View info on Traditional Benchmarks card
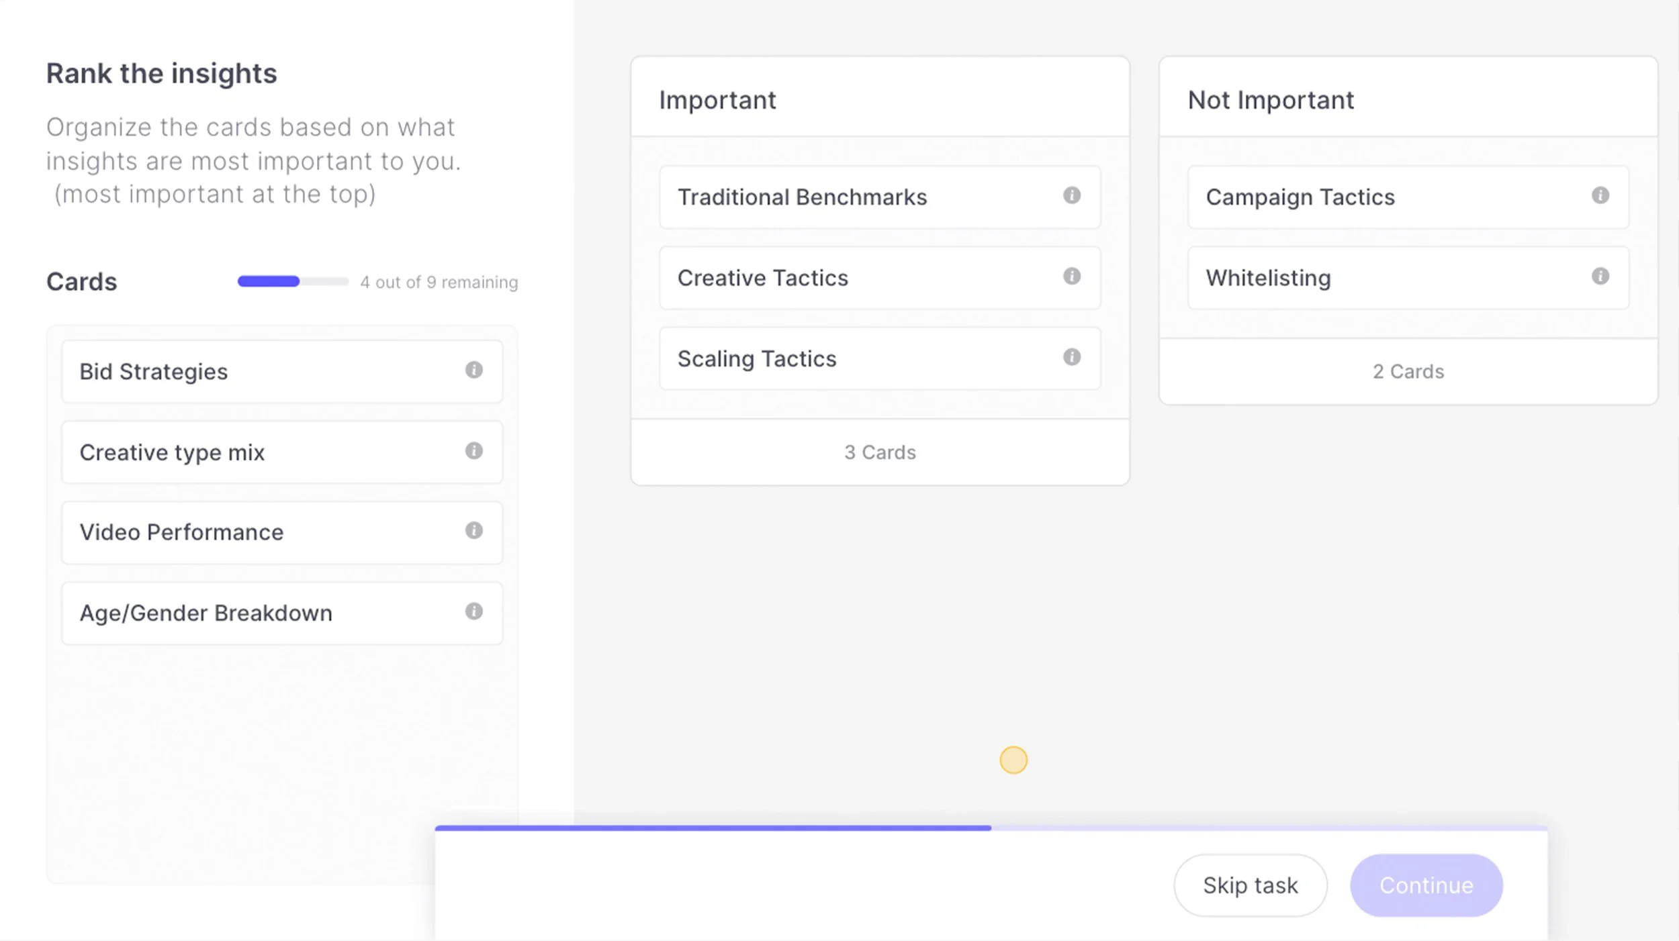Screen dimensions: 1679x941 (x=1071, y=195)
